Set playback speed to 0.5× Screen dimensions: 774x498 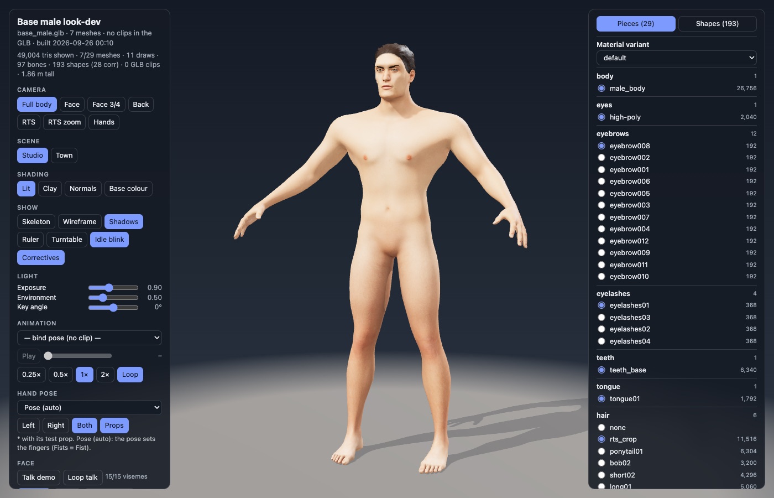coord(61,375)
